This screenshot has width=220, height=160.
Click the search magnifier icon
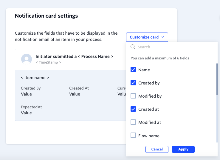point(133,47)
